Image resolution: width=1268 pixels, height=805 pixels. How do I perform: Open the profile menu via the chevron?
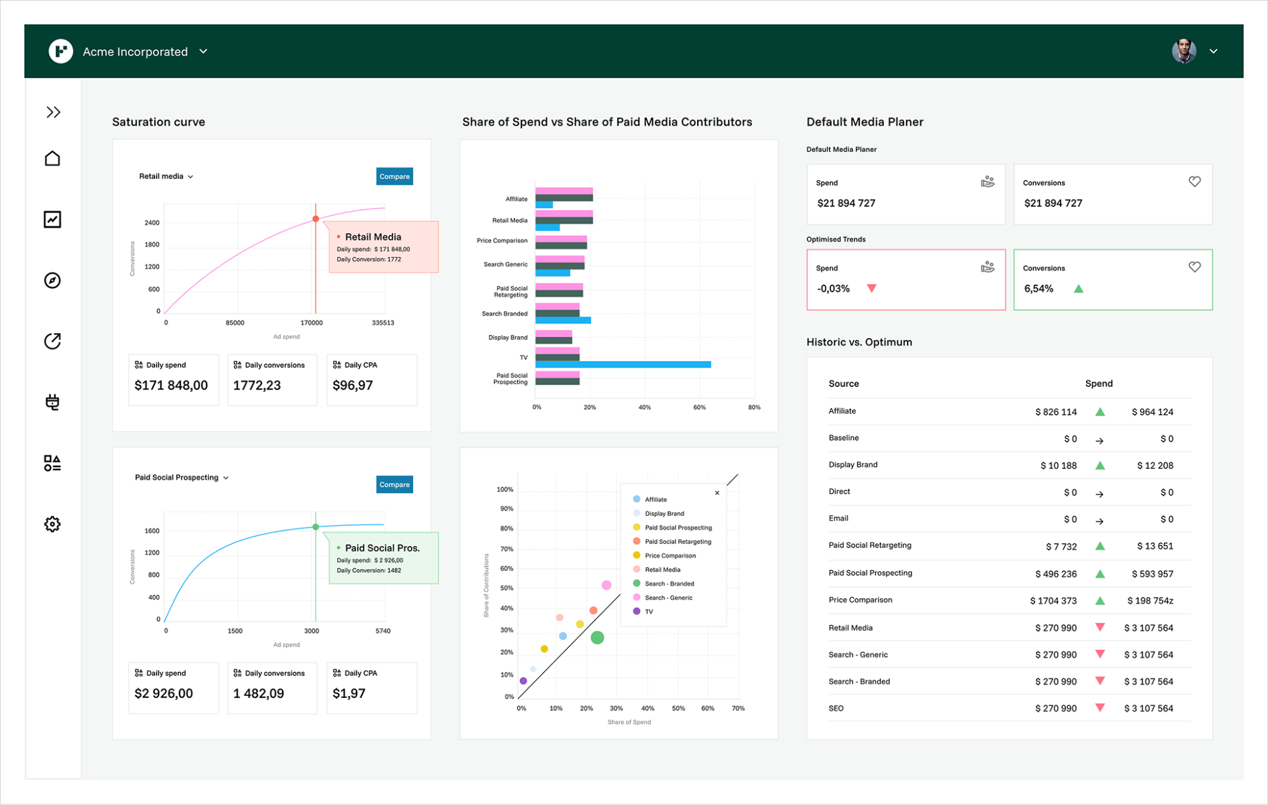pyautogui.click(x=1214, y=51)
